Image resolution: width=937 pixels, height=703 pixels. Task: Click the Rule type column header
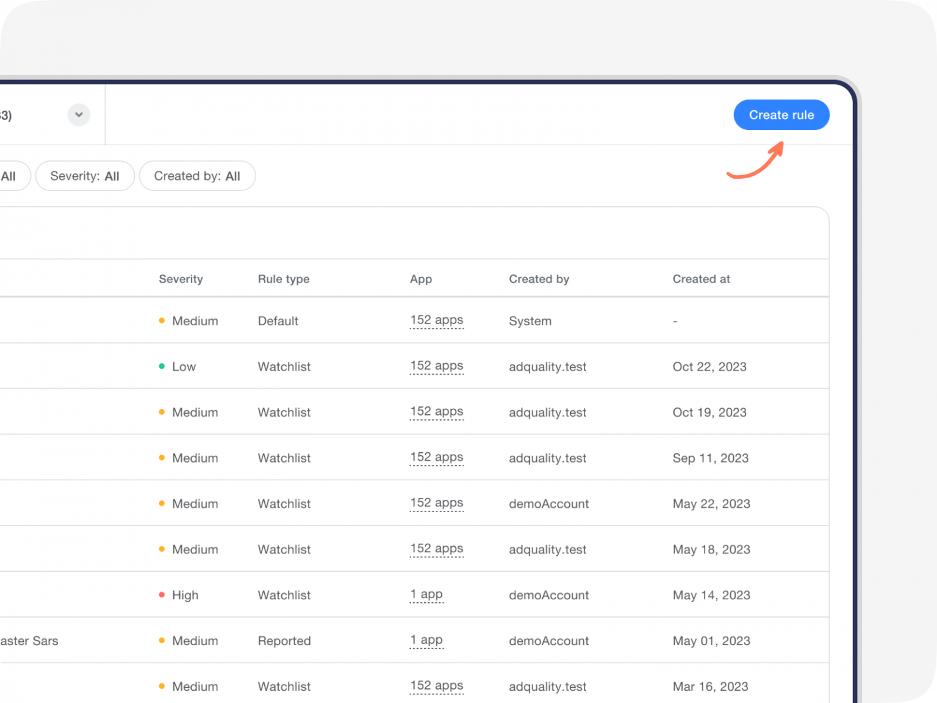(x=284, y=279)
